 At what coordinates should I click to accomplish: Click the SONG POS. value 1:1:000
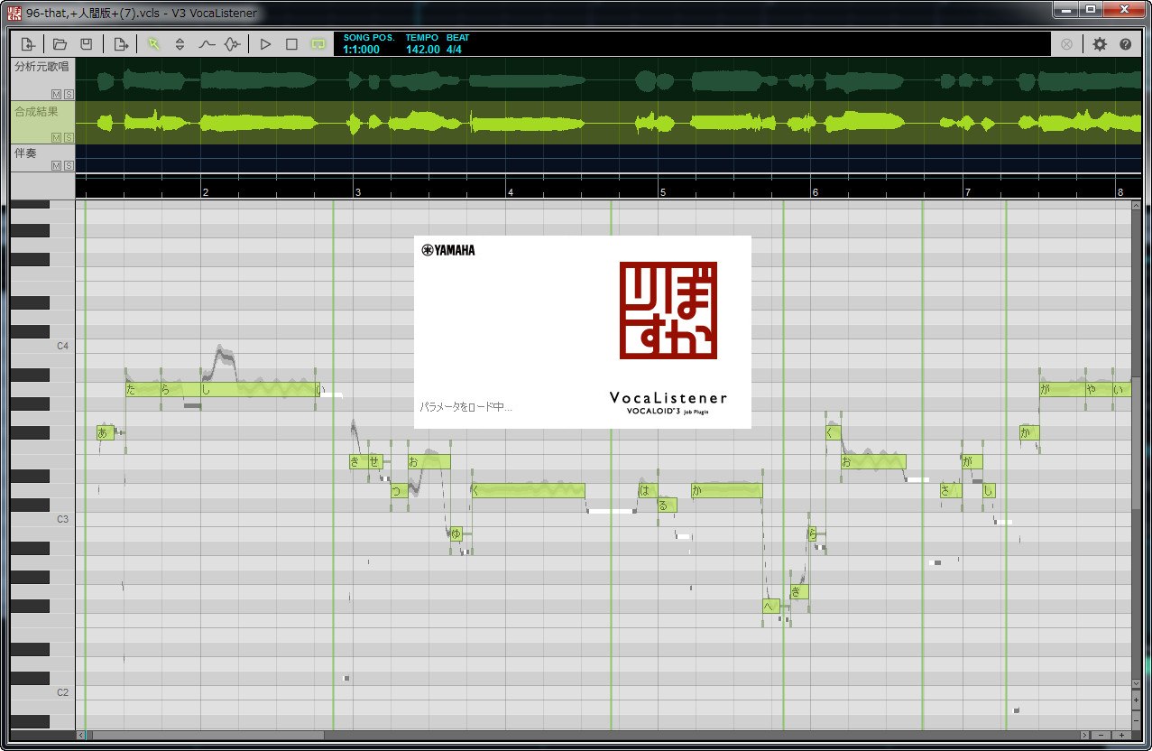[x=361, y=50]
